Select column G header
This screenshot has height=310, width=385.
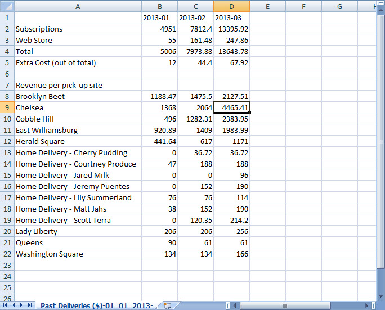(x=339, y=6)
